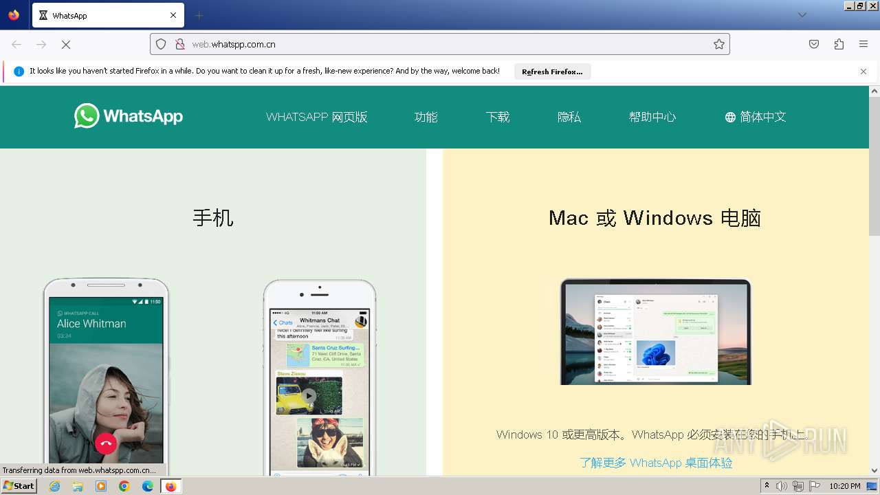Dismiss the Firefox notification bar
This screenshot has width=880, height=495.
(x=863, y=71)
